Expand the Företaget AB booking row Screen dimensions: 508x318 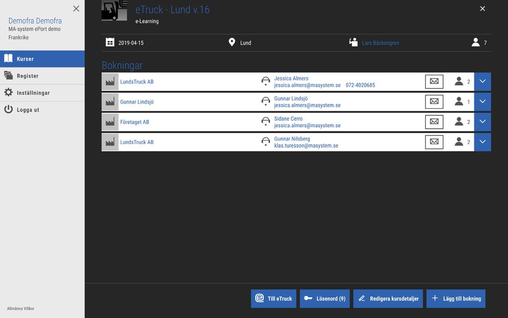click(482, 122)
